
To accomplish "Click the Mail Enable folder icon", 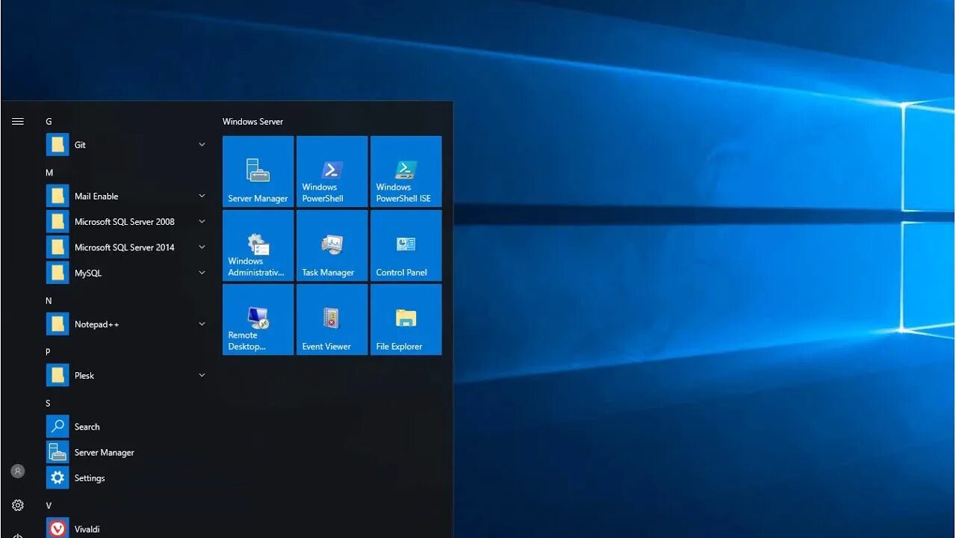I will (x=58, y=196).
